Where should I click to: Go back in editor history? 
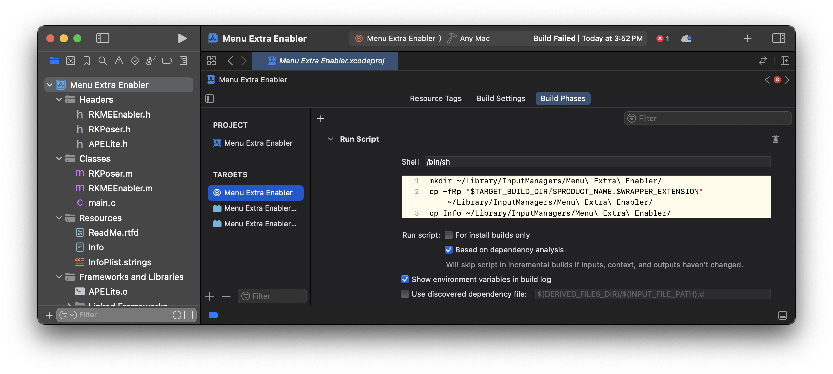pyautogui.click(x=230, y=61)
